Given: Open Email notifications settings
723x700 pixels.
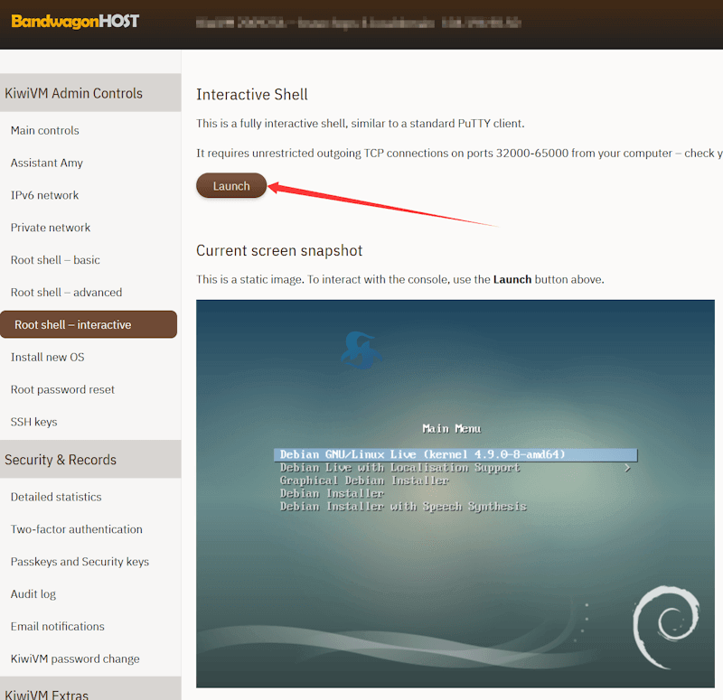Looking at the screenshot, I should (58, 626).
